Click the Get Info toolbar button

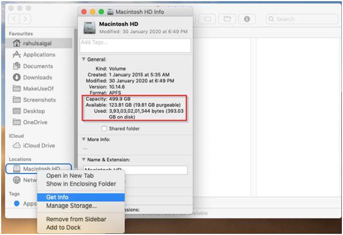click(x=247, y=19)
